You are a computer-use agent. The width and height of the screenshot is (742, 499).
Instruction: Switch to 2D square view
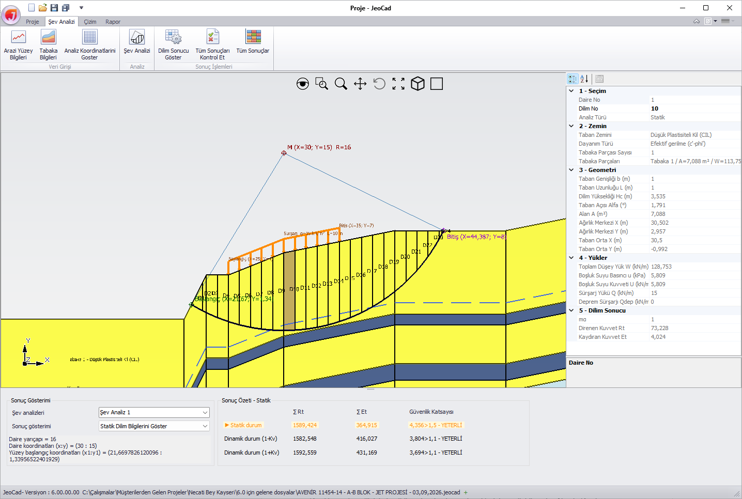coord(437,84)
